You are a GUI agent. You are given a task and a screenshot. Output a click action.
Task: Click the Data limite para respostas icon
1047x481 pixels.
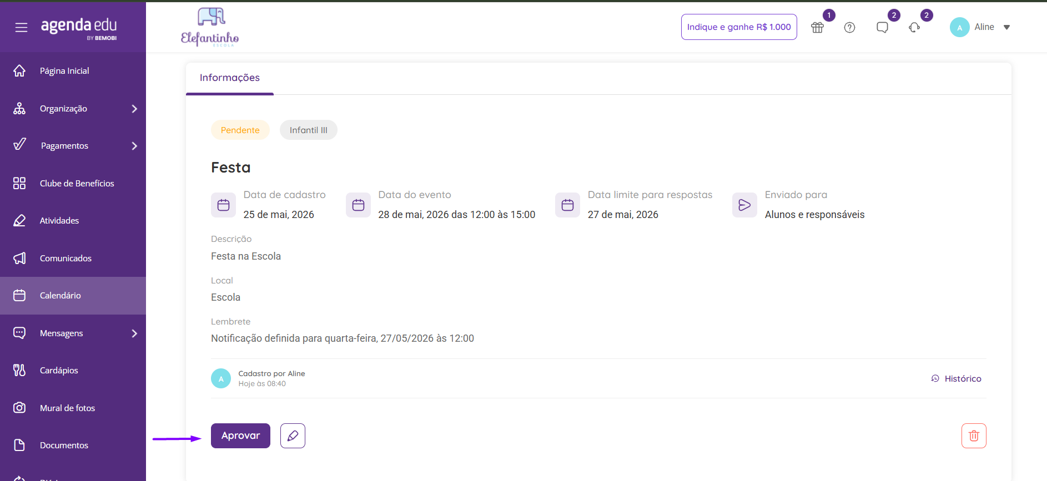[x=568, y=205]
